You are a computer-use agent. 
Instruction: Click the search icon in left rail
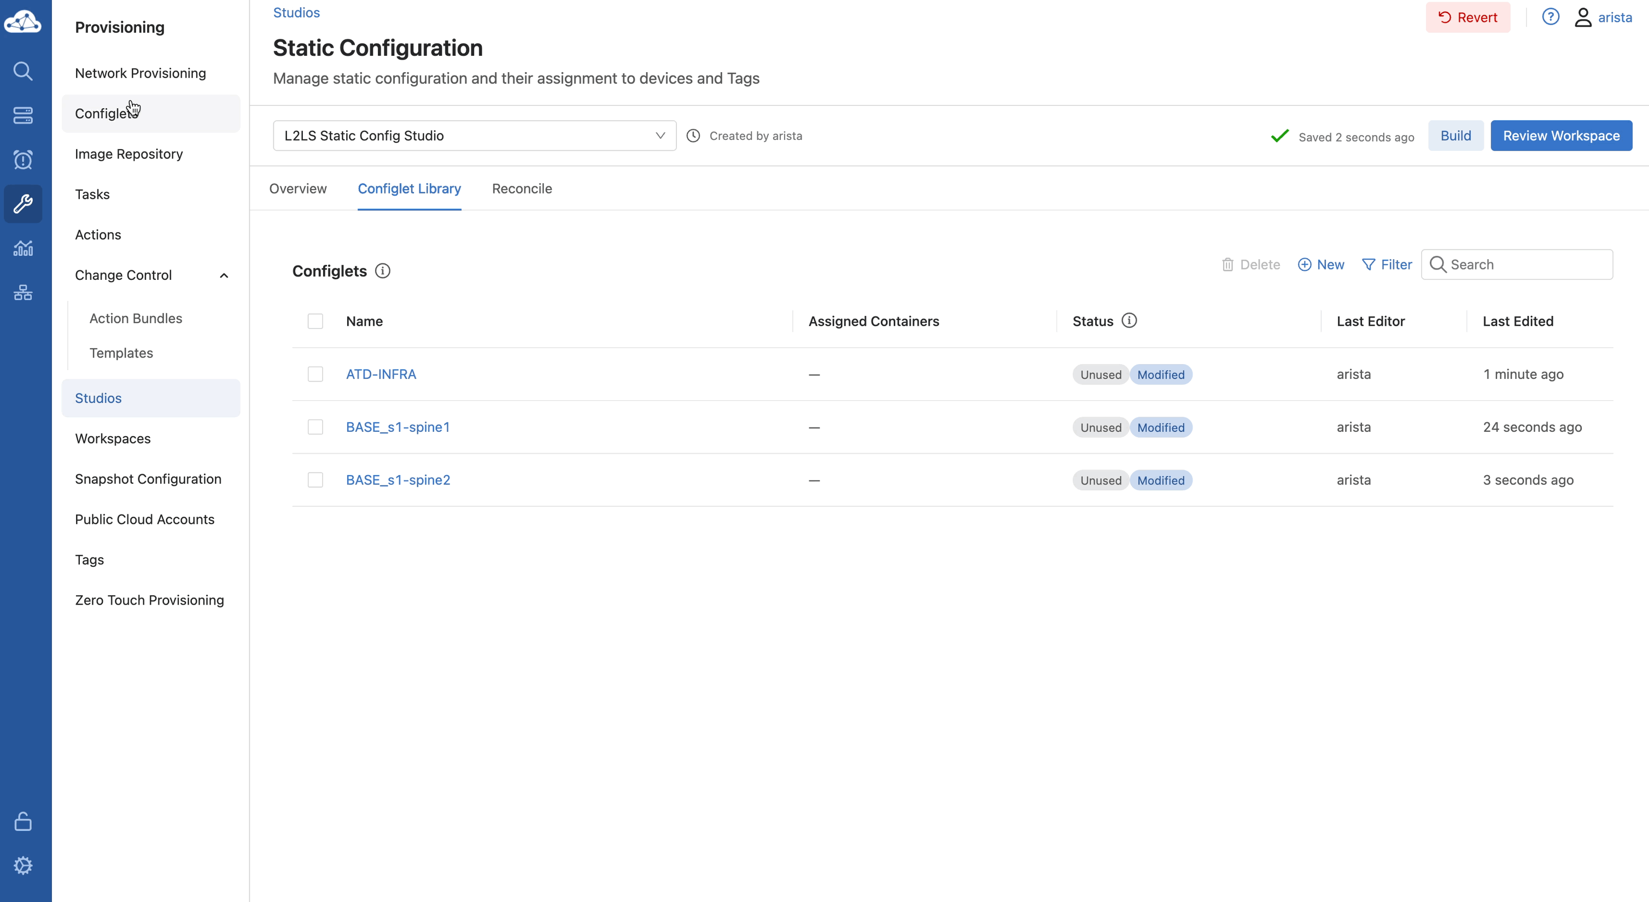[x=23, y=71]
